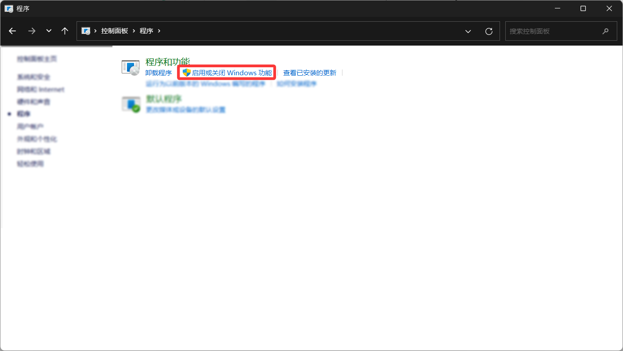The width and height of the screenshot is (623, 351).
Task: Click the search magnifier icon
Action: pyautogui.click(x=606, y=31)
